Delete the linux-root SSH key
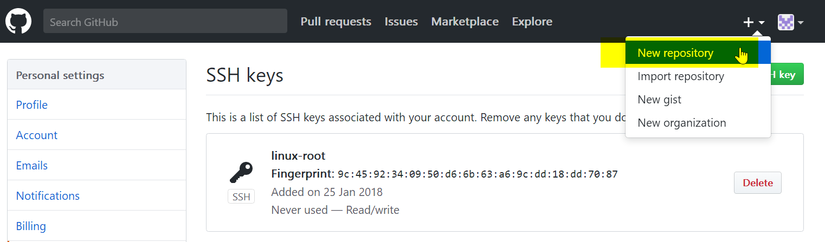Viewport: 825px width, 242px height. click(x=758, y=182)
